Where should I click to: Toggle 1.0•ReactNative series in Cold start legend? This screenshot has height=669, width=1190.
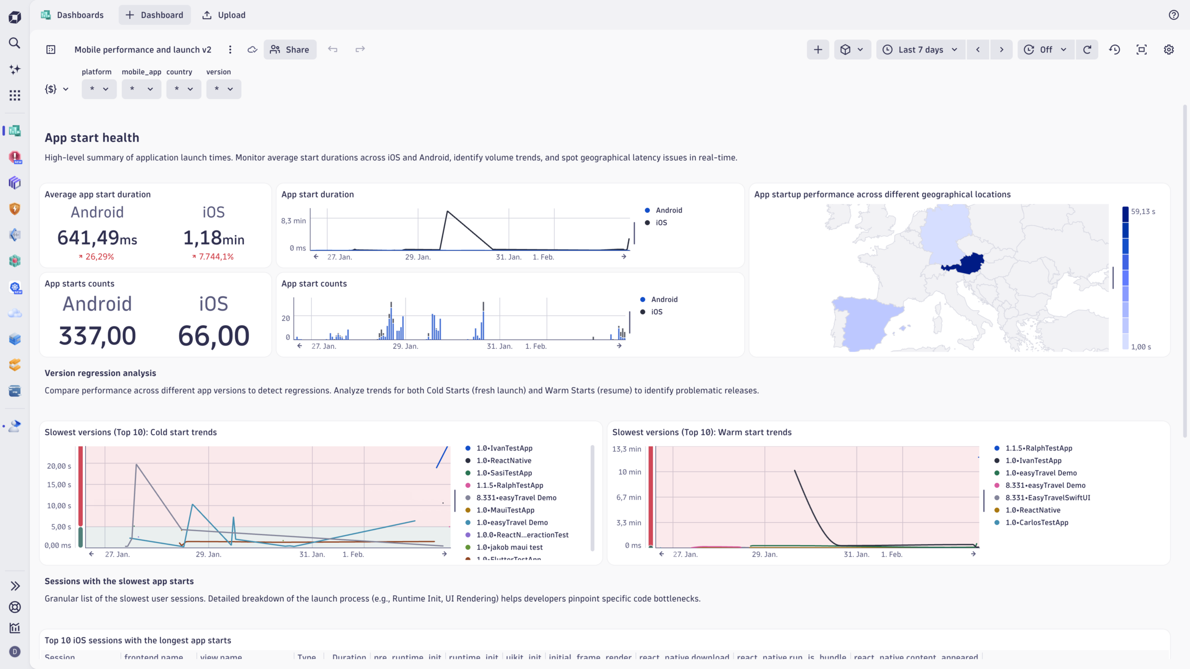click(503, 460)
